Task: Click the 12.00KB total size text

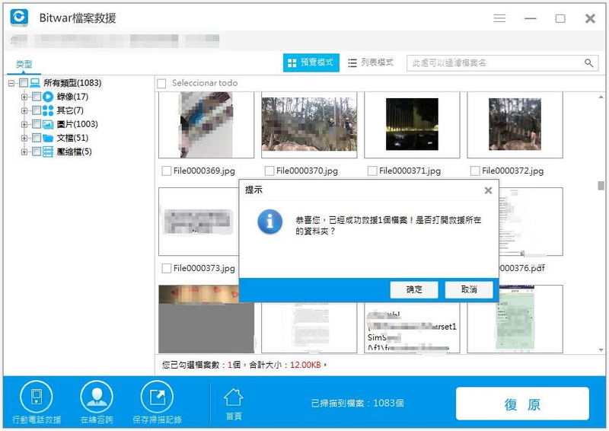Action: (x=305, y=366)
